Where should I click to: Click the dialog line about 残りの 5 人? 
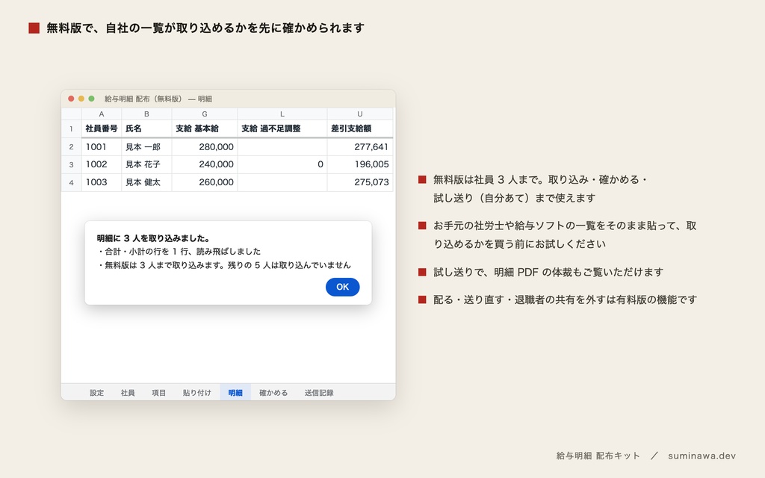pos(224,265)
